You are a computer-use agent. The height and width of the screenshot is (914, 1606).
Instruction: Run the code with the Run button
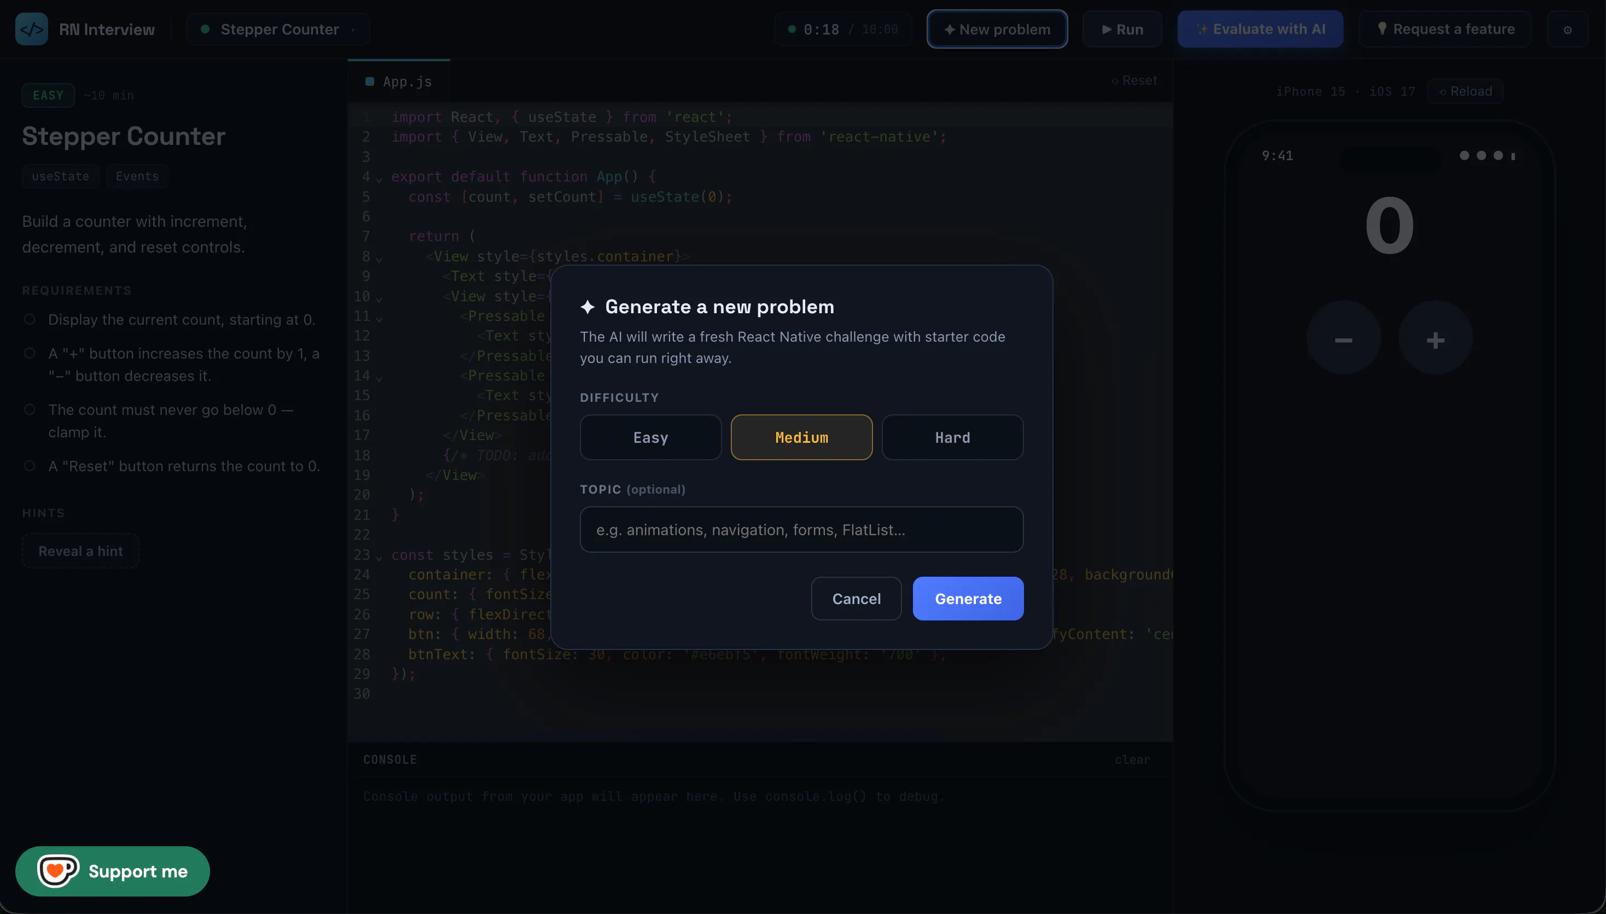1122,30
